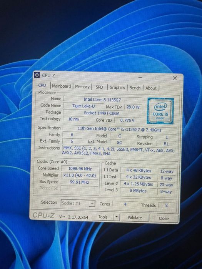Click the Validate button

135,218
